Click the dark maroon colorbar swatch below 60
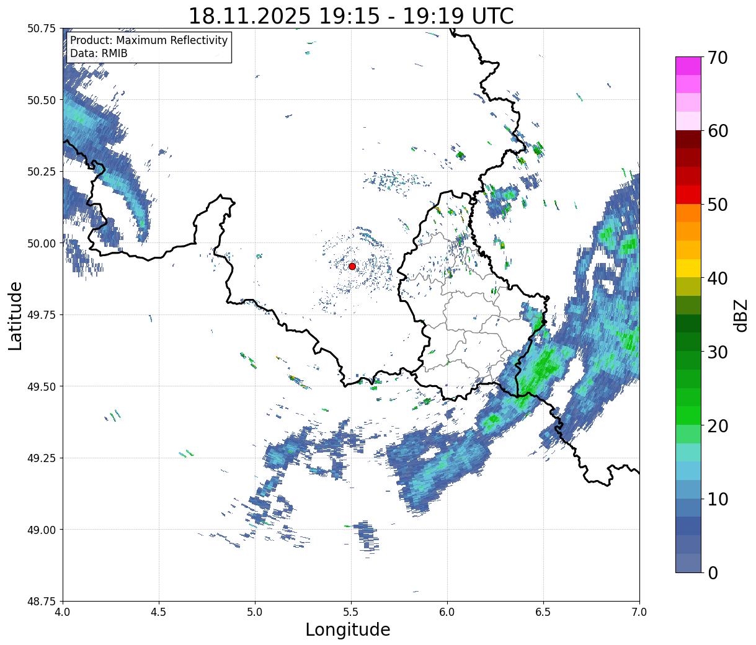 [688, 140]
